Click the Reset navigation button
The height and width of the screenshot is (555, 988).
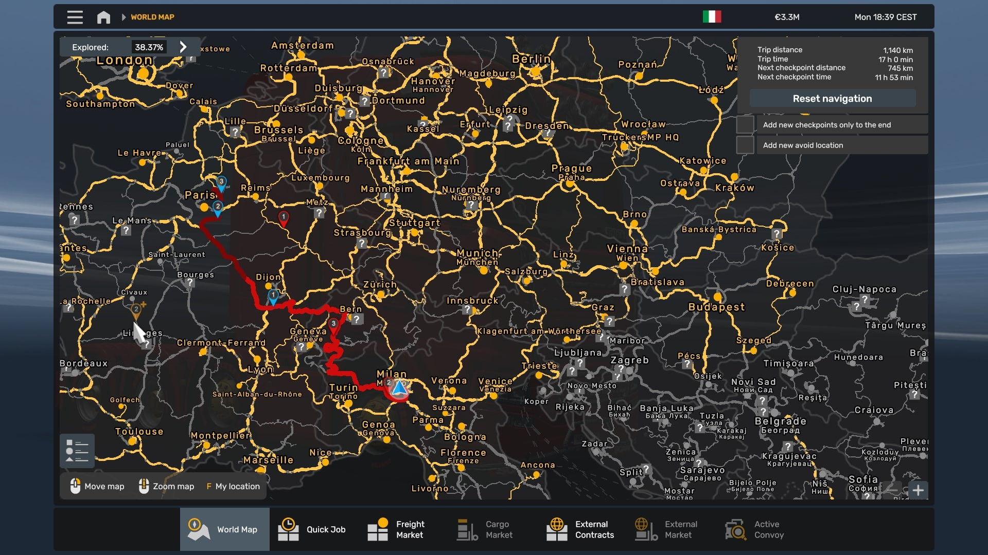point(832,98)
